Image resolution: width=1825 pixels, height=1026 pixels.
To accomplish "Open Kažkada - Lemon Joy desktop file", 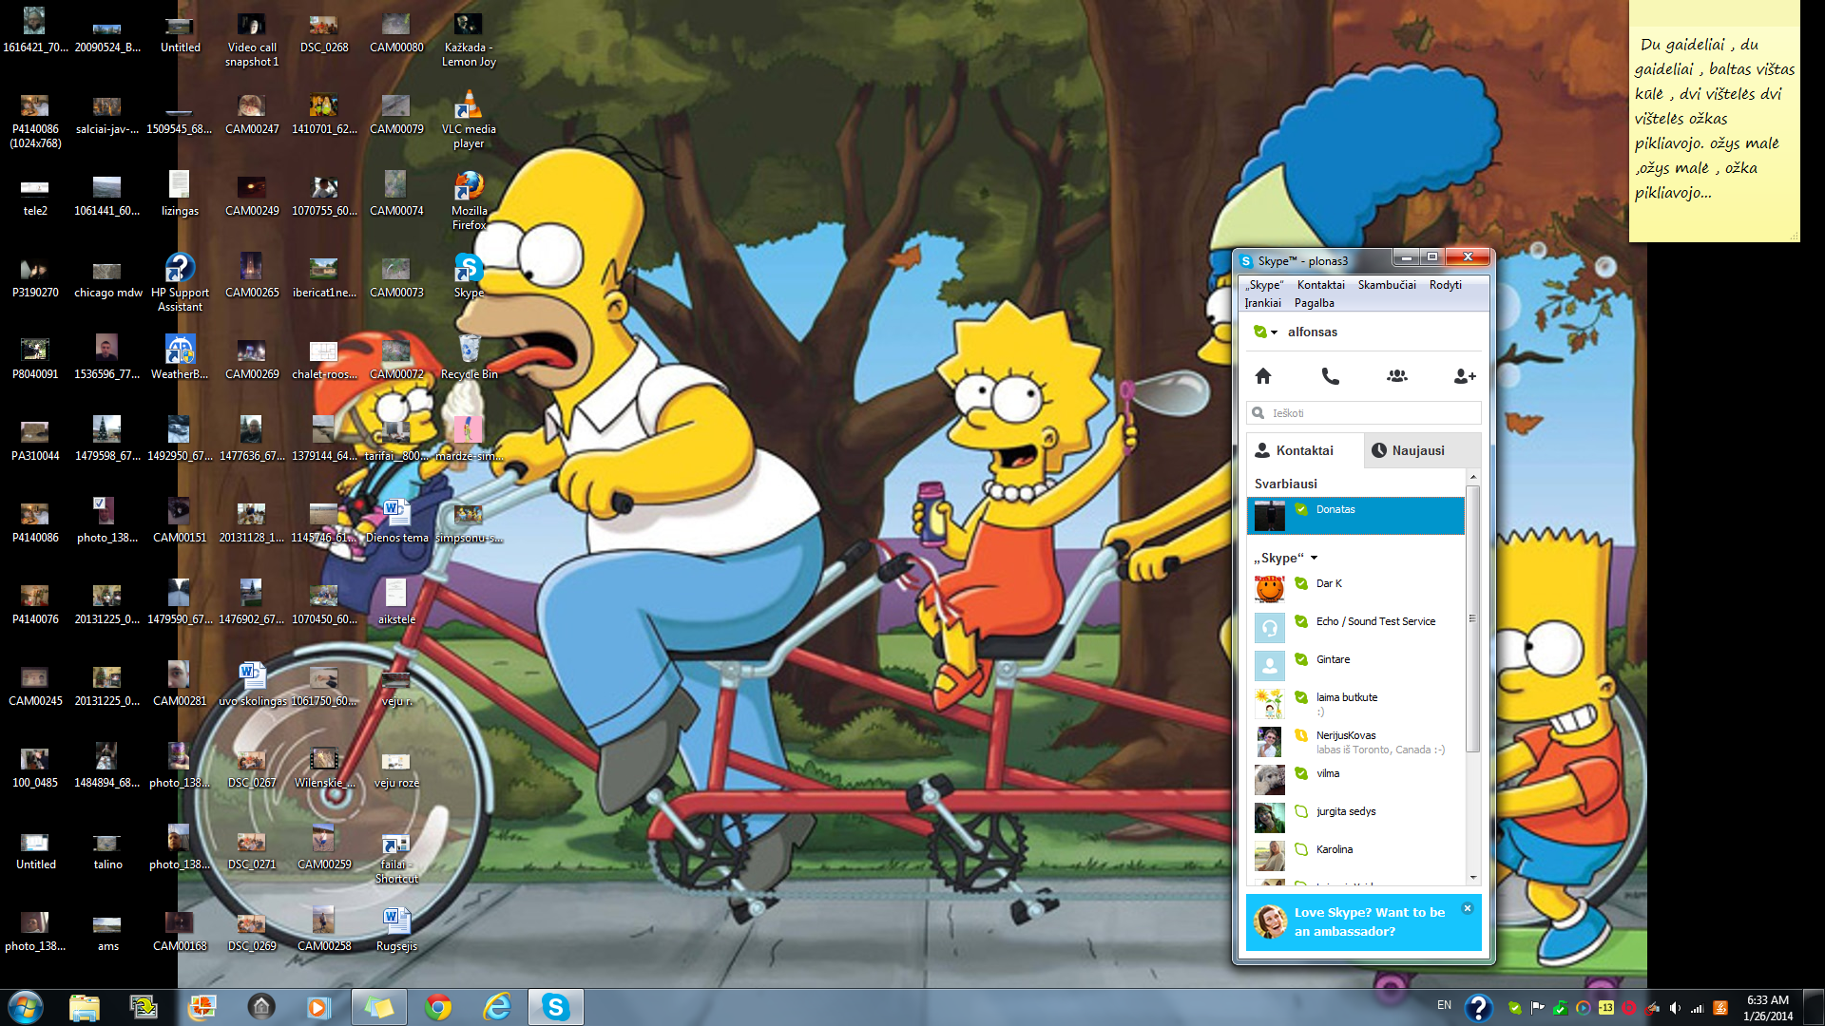I will click(469, 38).
